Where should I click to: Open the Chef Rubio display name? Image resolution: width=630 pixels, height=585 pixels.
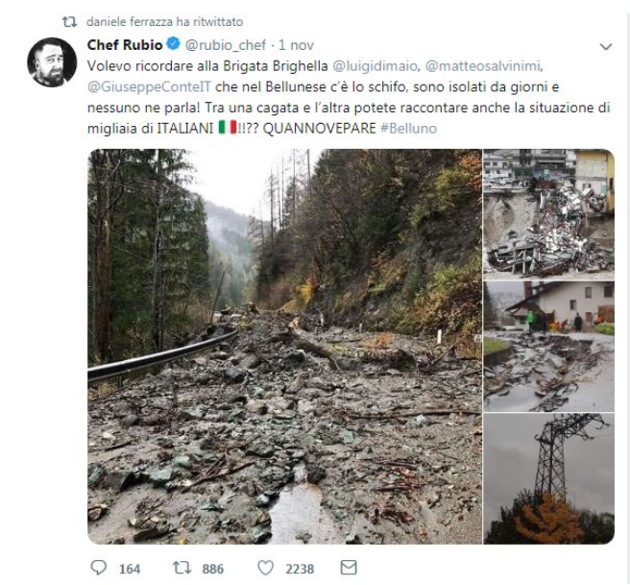click(x=125, y=44)
